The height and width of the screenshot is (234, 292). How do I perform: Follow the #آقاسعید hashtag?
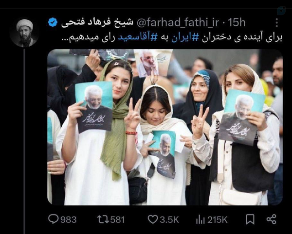(x=138, y=37)
